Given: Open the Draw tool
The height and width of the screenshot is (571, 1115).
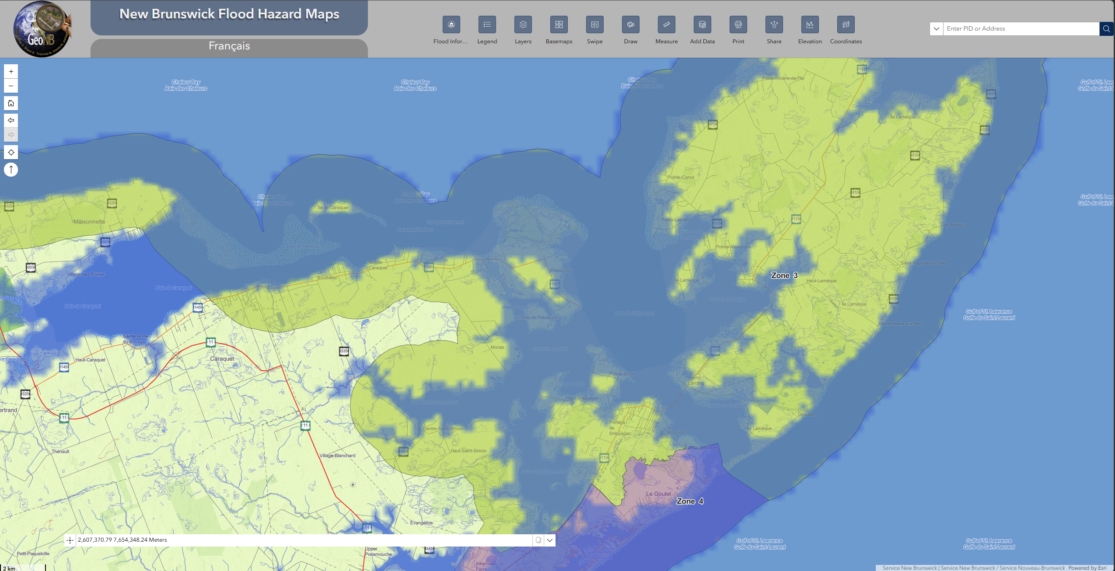Looking at the screenshot, I should pyautogui.click(x=630, y=24).
